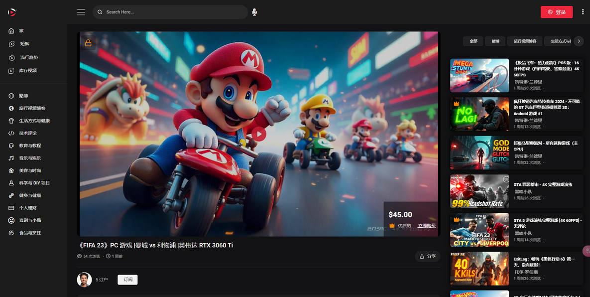Share the video with 分享 button
Viewport: 590px width, 297px height.
[x=428, y=256]
